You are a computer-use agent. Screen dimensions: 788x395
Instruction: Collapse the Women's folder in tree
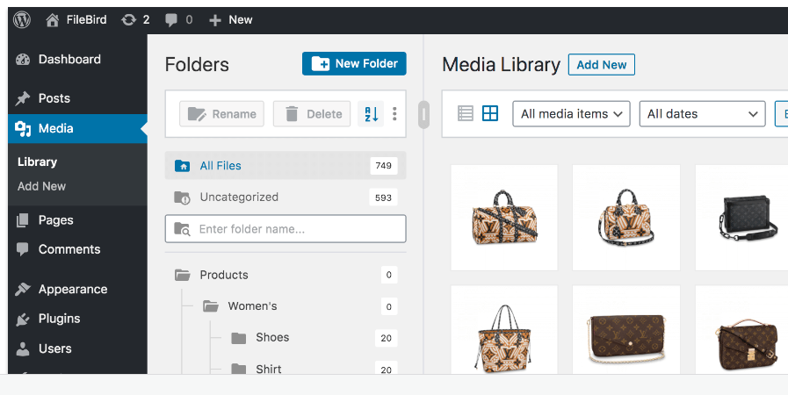click(x=210, y=306)
